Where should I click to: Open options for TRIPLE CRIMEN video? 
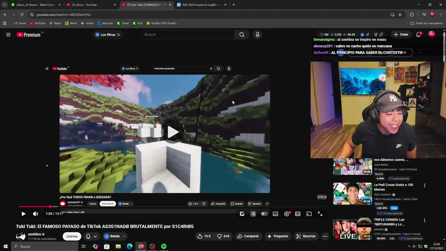coord(424,220)
